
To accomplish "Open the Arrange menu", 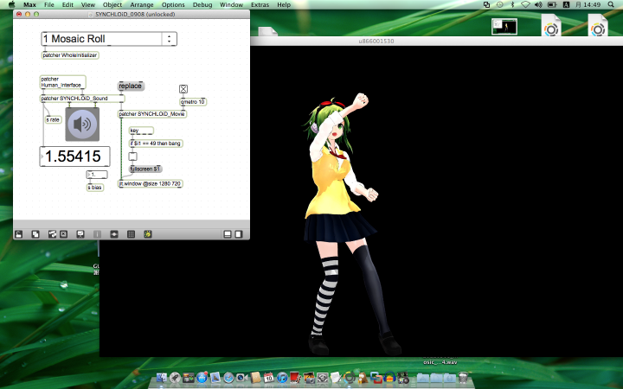I will (142, 5).
